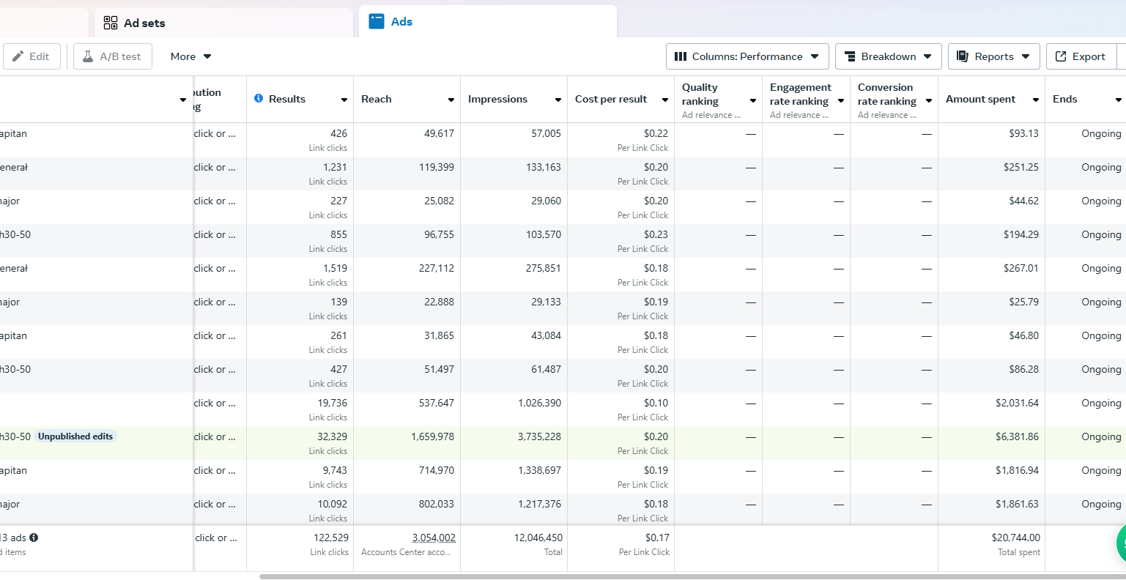This screenshot has height=580, width=1126.
Task: Click the Unpublished edits badge
Action: pos(75,436)
